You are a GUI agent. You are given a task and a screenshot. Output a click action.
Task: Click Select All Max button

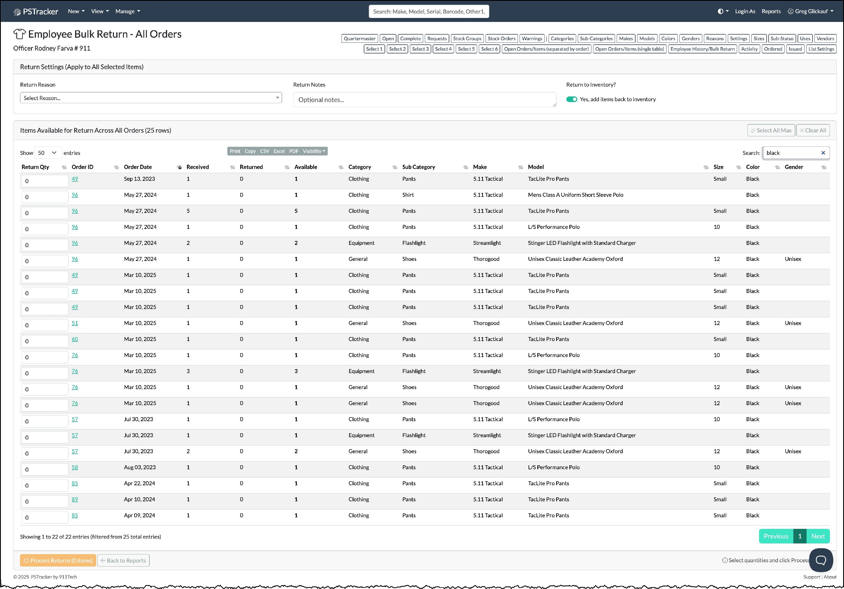pyautogui.click(x=771, y=130)
